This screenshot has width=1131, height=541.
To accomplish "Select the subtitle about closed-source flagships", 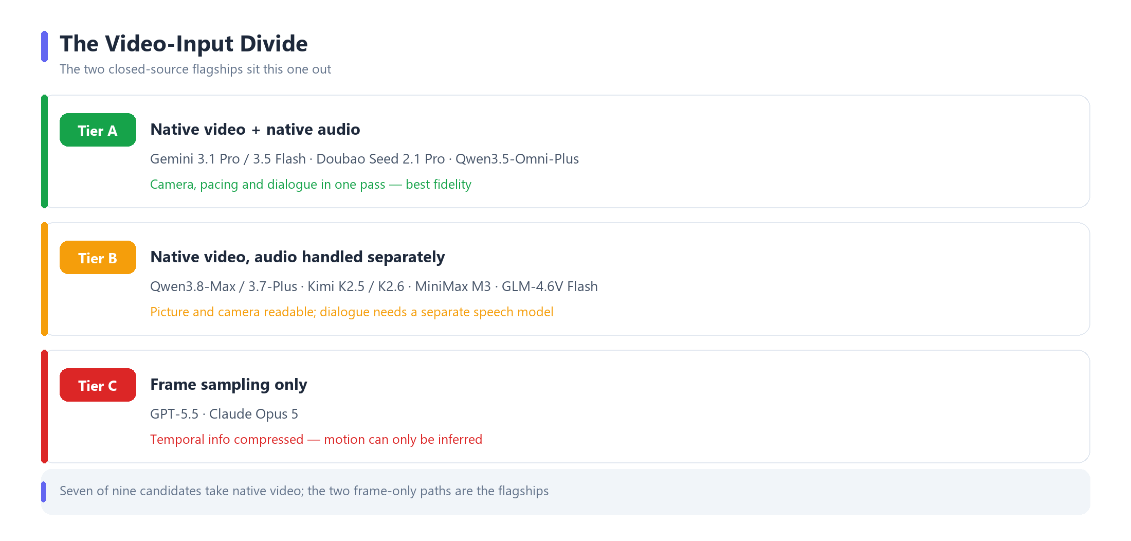I will [x=195, y=69].
